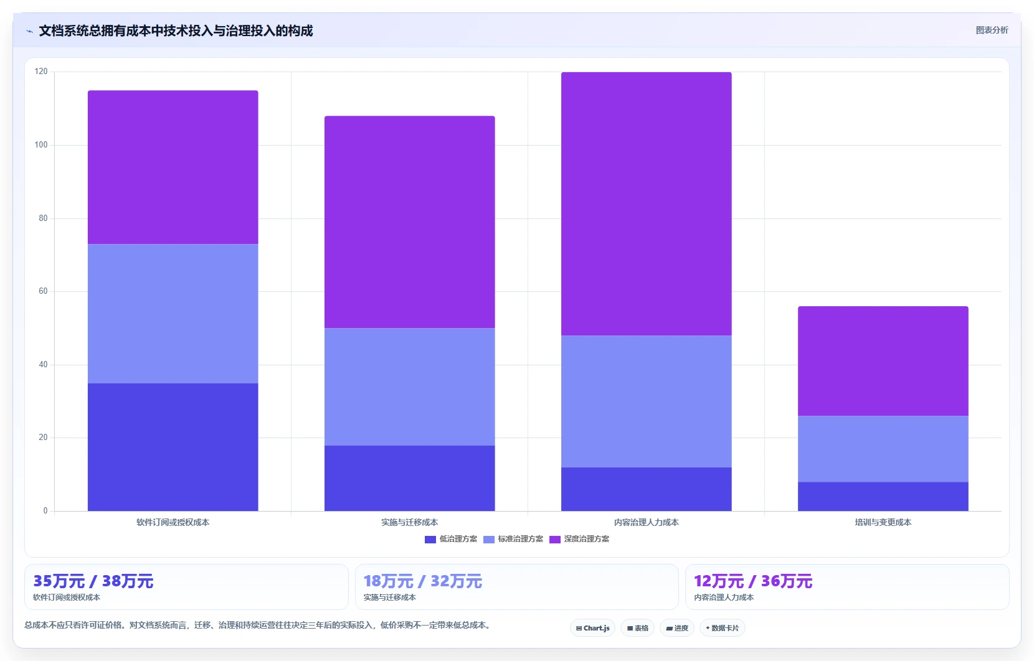This screenshot has height=661, width=1034.
Task: Select the 表格 tag chip
Action: point(637,628)
